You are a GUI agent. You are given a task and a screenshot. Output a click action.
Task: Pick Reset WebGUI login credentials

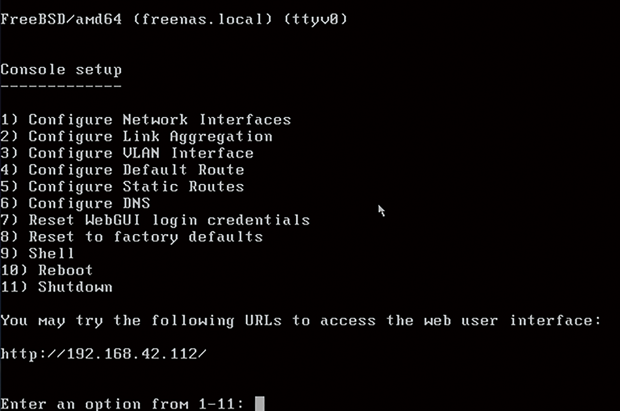tap(155, 221)
